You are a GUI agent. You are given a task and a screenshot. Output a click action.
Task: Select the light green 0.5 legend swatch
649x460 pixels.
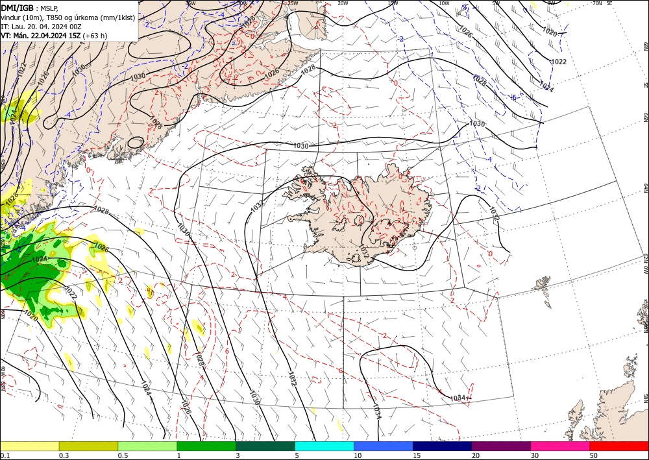(147, 446)
